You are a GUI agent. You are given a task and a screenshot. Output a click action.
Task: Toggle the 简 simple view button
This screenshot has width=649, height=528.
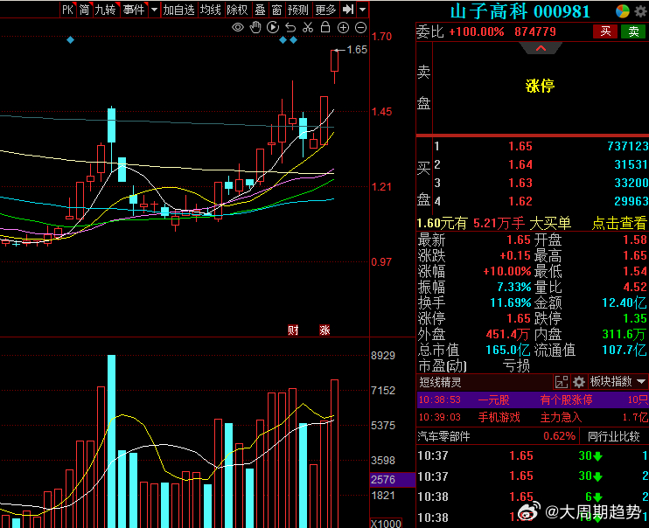click(x=85, y=10)
